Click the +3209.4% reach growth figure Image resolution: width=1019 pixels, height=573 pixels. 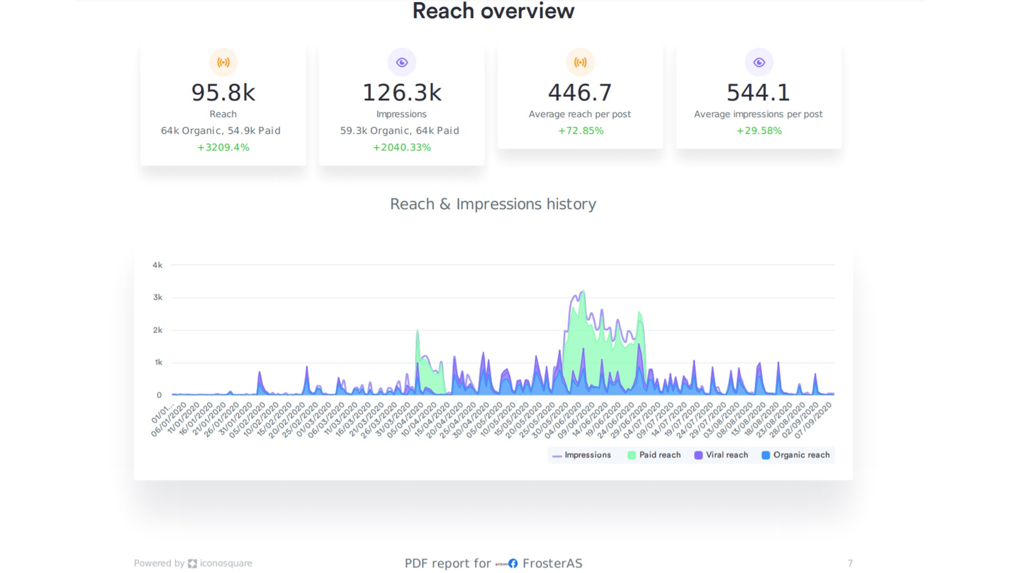pos(223,147)
